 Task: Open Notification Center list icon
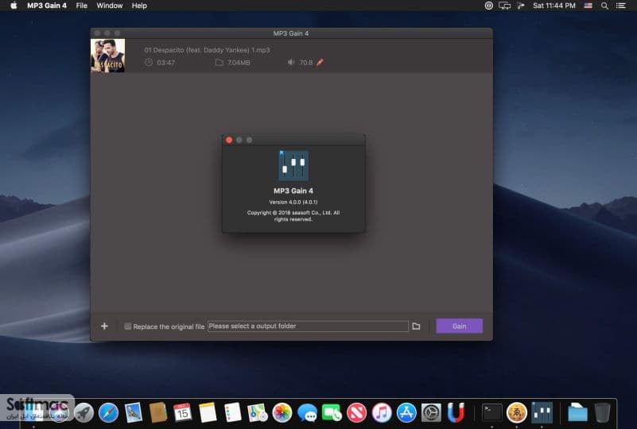coord(621,6)
